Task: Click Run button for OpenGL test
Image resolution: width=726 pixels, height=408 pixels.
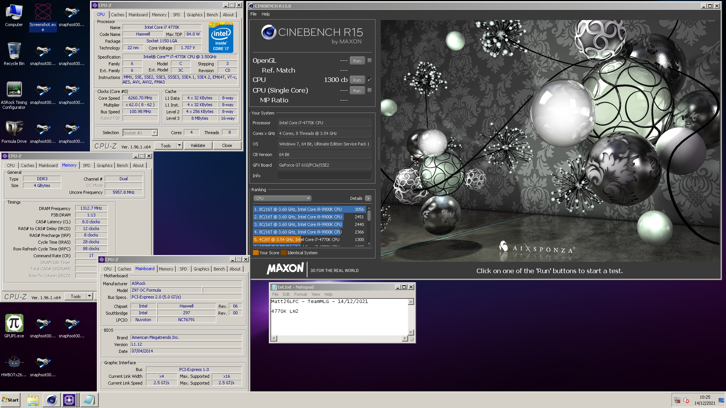Action: tap(357, 61)
